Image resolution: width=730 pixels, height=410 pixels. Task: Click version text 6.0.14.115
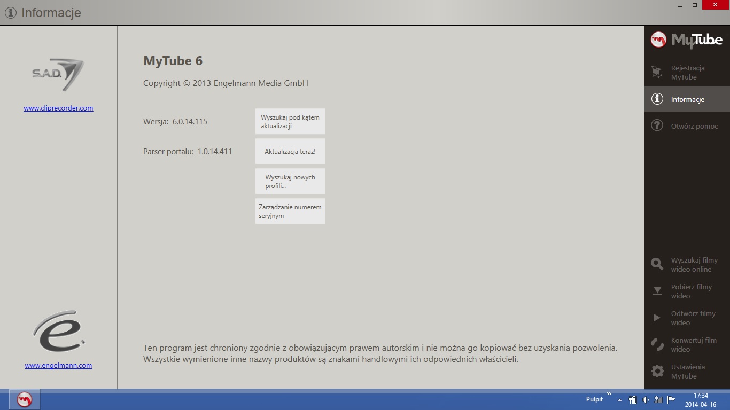[x=190, y=121]
